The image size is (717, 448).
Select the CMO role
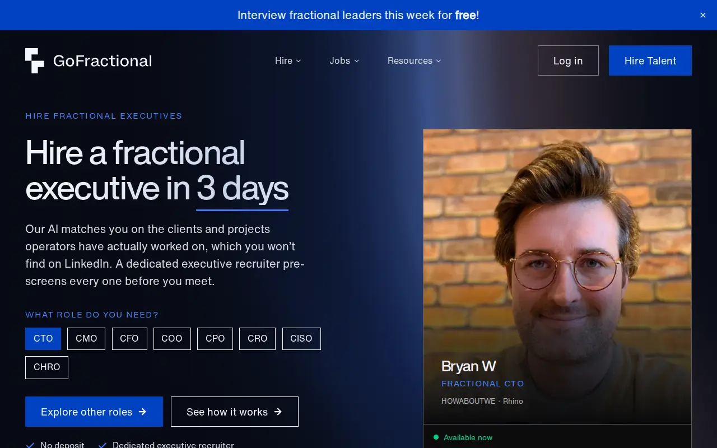tap(86, 339)
